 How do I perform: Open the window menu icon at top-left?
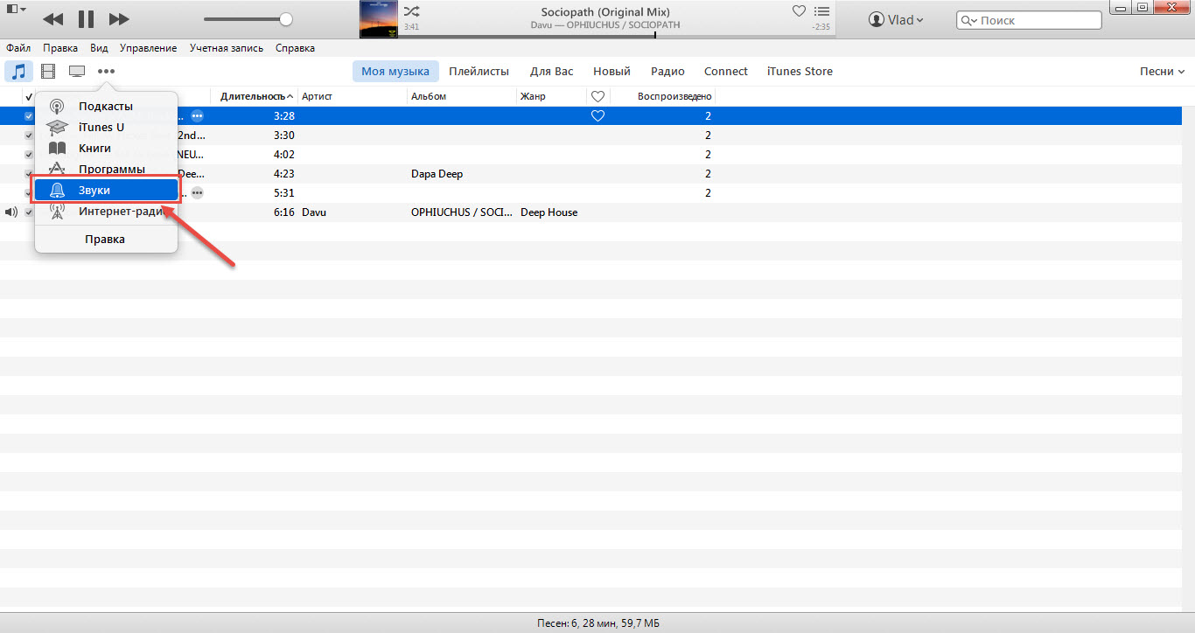(15, 9)
